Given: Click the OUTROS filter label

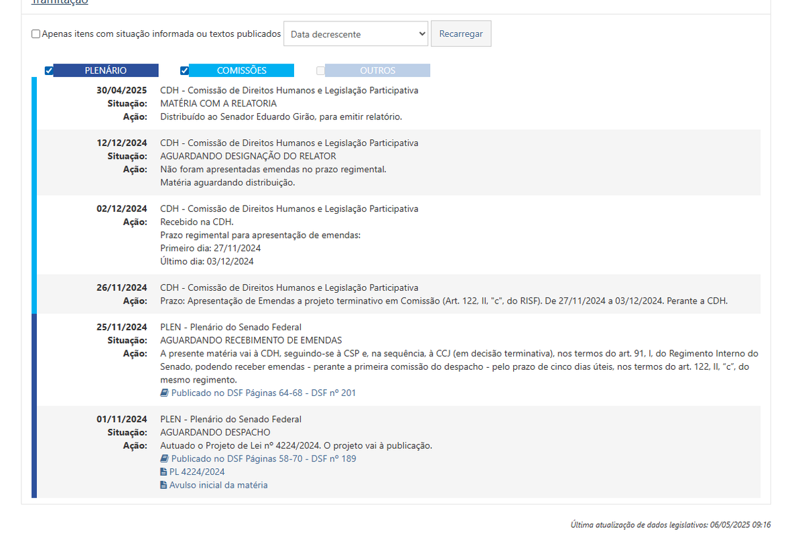Looking at the screenshot, I should pos(378,70).
